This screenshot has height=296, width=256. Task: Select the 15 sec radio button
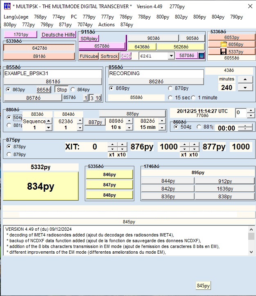pyautogui.click(x=170, y=98)
